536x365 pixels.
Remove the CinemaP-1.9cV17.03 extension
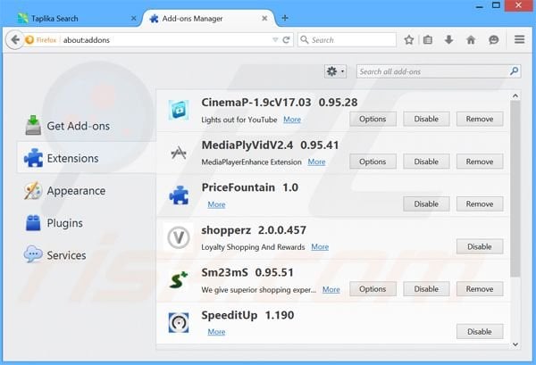tap(480, 119)
